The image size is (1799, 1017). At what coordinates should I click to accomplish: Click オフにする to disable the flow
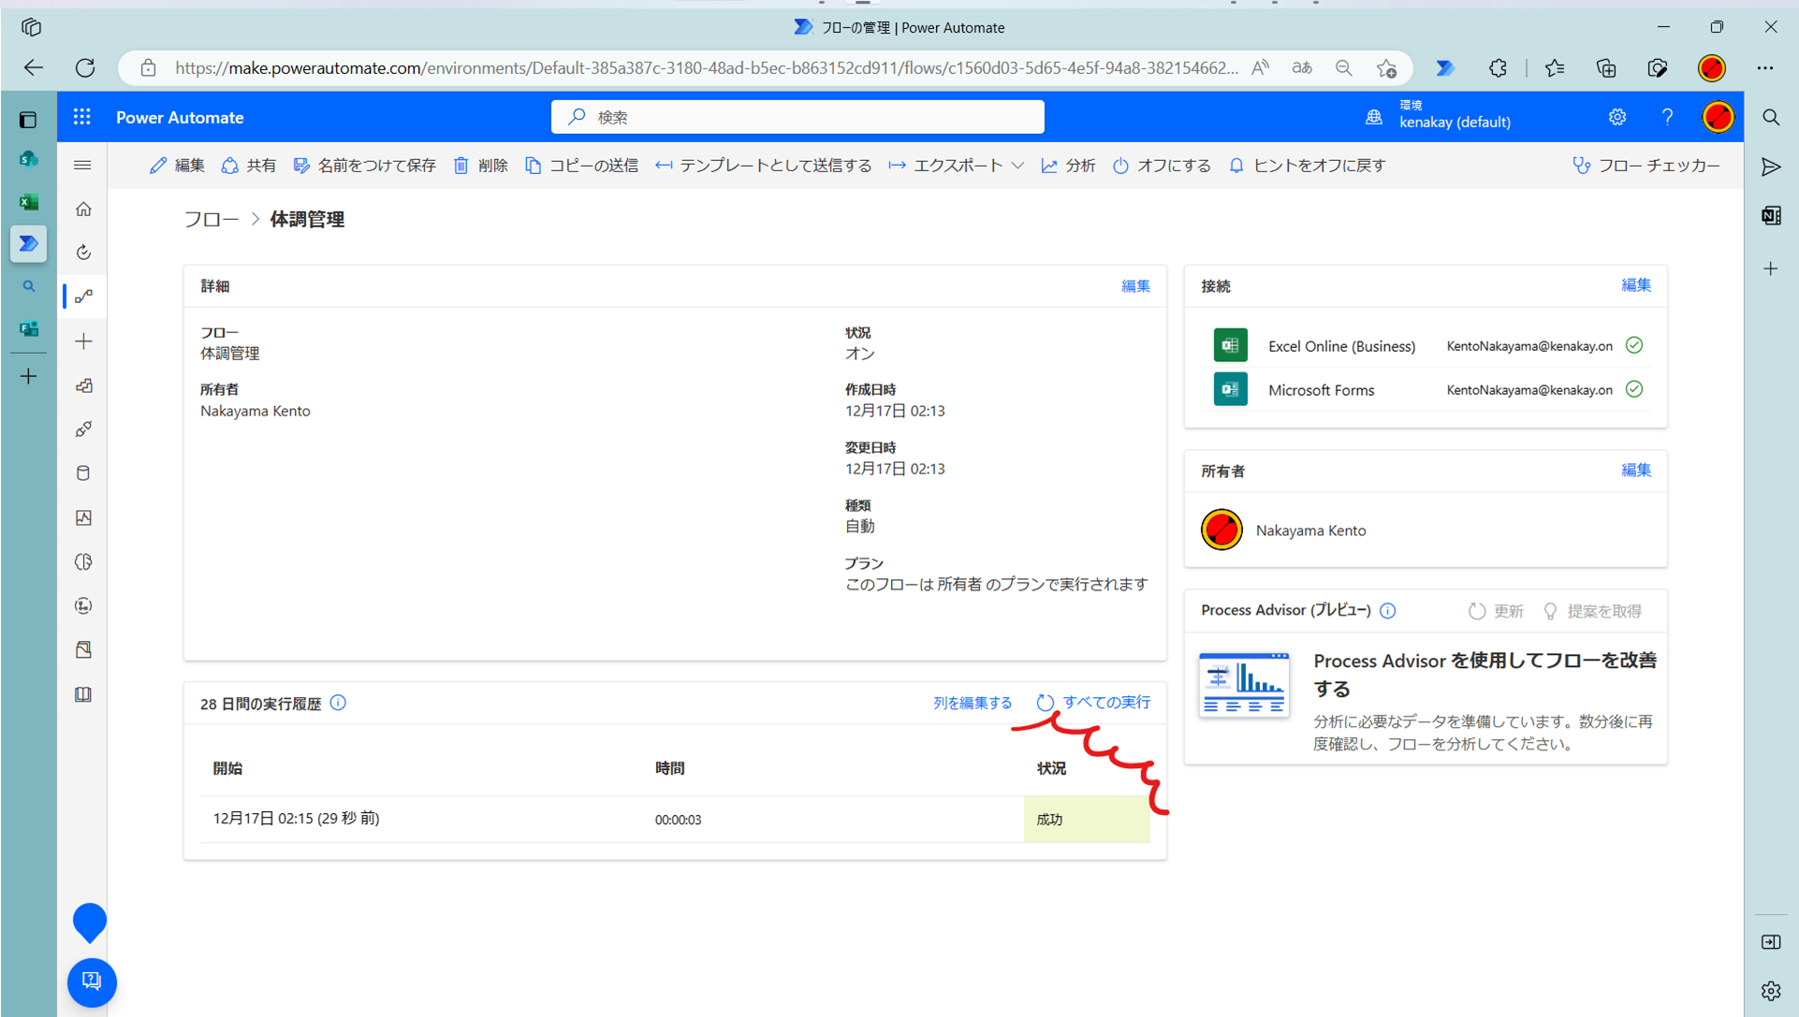coord(1162,165)
